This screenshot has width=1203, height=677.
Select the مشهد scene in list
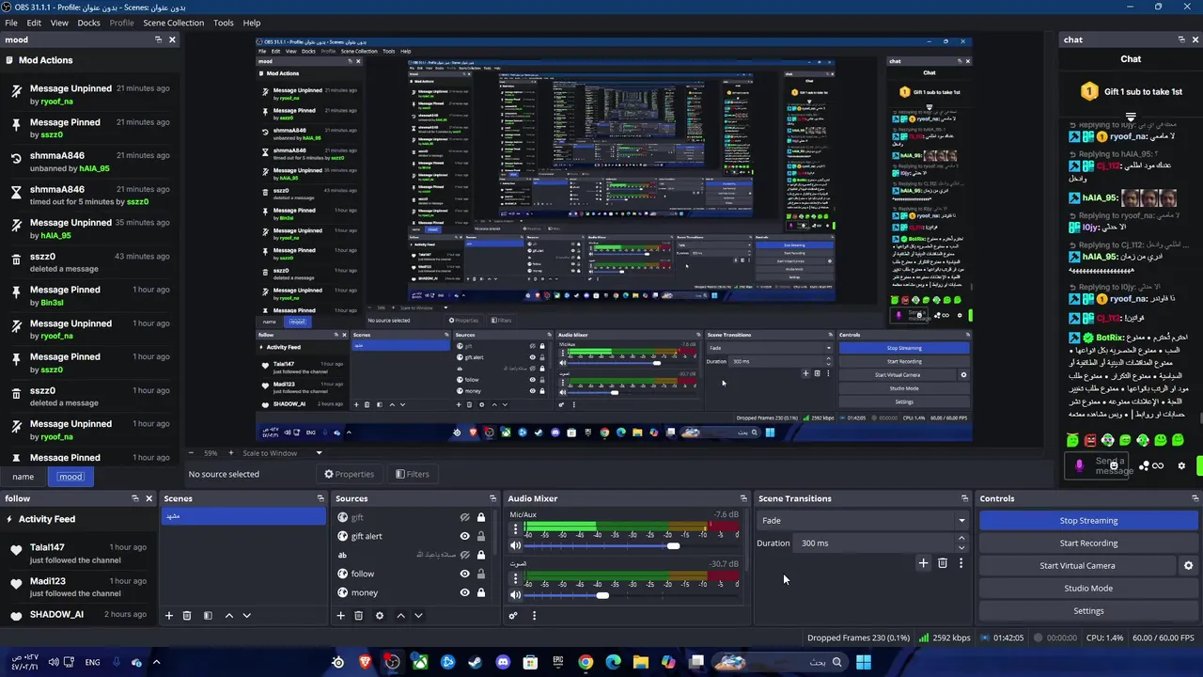242,516
